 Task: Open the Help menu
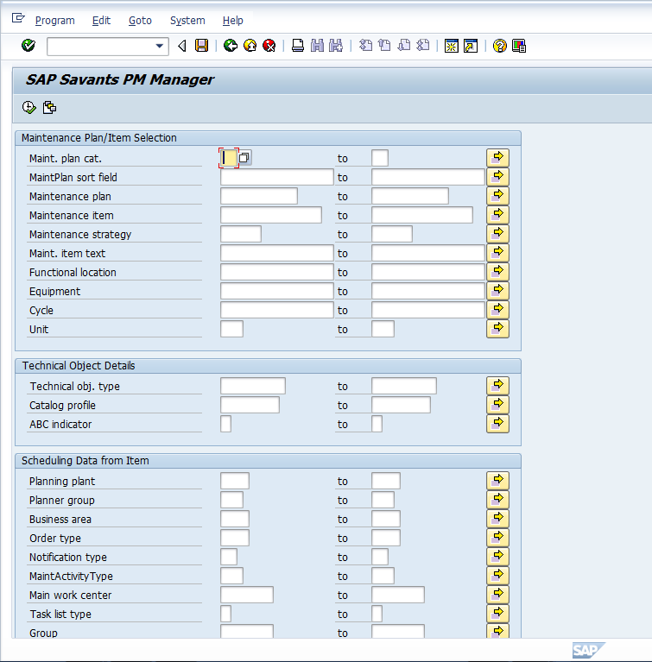(233, 20)
